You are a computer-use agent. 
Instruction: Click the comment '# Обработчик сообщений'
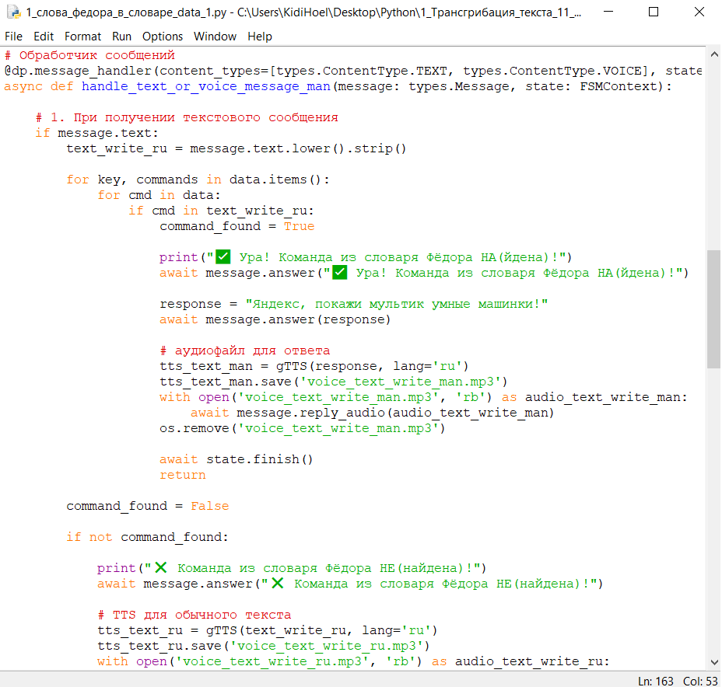coord(89,55)
